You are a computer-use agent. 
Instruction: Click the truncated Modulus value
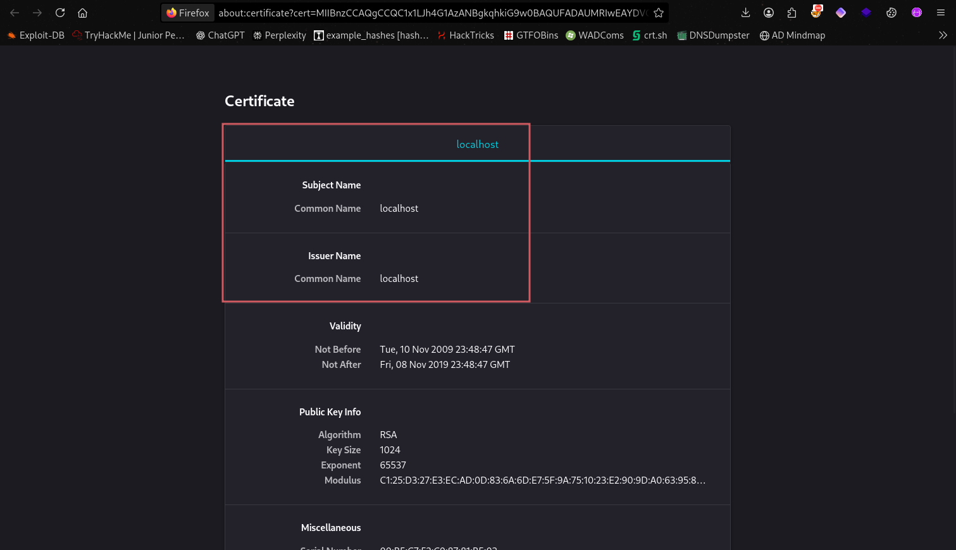[x=542, y=480]
